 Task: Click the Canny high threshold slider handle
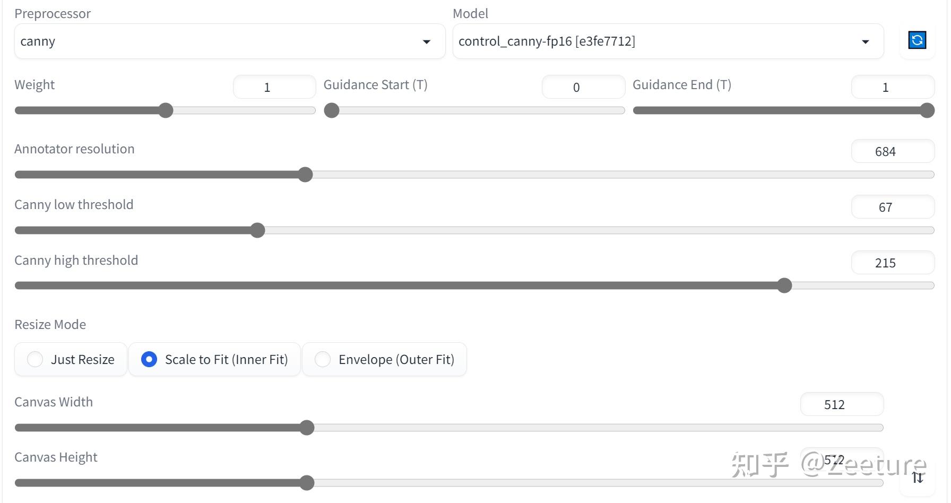(784, 285)
